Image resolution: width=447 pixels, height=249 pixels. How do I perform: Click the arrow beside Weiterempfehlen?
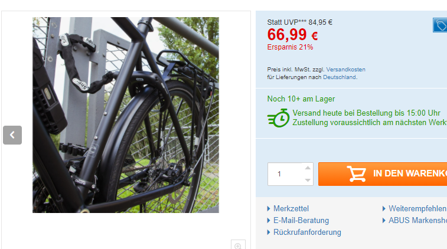click(x=384, y=208)
